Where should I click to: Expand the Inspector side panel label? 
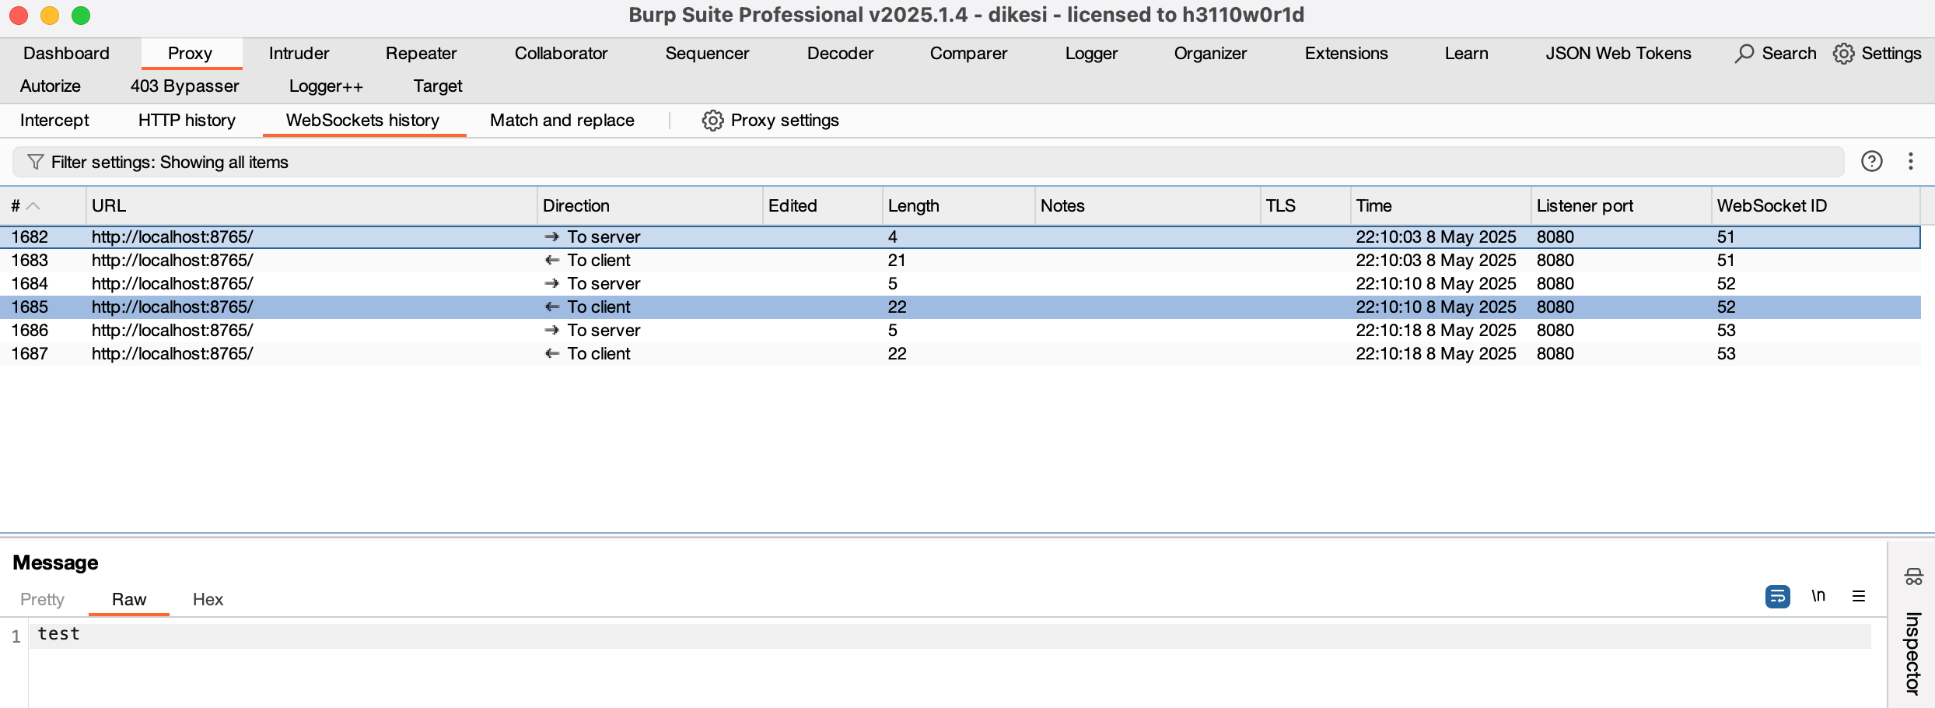(1912, 652)
